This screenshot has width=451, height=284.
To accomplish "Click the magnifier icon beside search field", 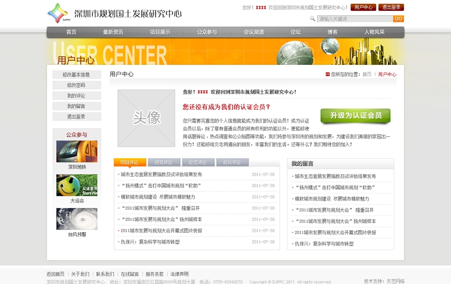I will click(x=312, y=19).
